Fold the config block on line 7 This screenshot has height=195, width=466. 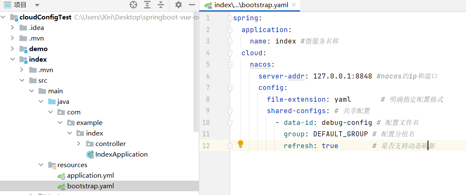point(230,88)
